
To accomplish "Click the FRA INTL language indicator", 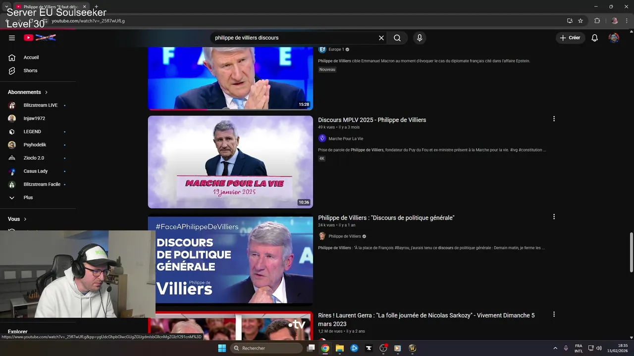I will pos(579,348).
